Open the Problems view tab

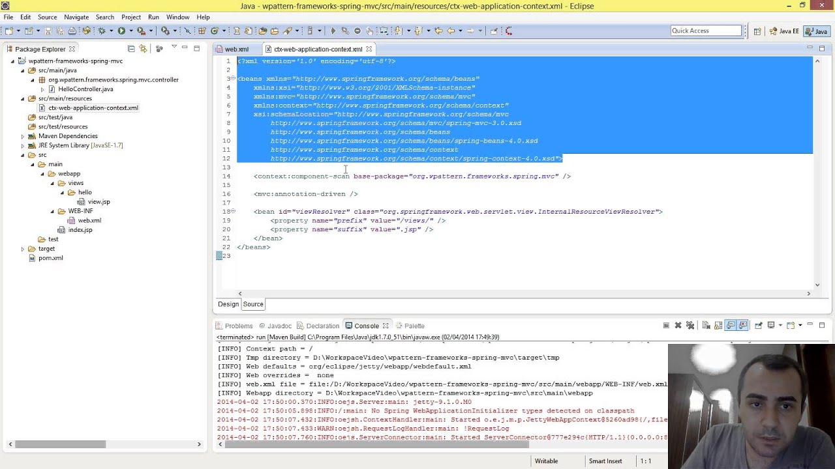tap(235, 326)
